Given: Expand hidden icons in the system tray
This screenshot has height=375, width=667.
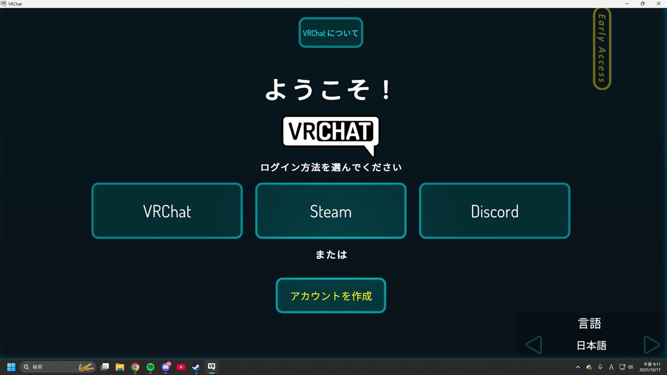Looking at the screenshot, I should [578, 367].
